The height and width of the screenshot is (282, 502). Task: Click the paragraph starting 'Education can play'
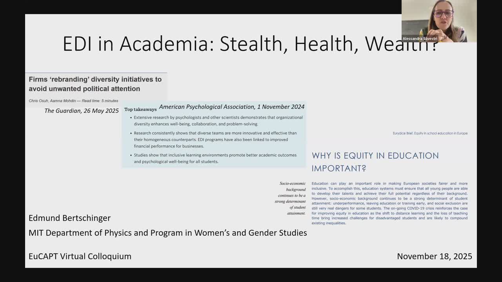pos(389,203)
